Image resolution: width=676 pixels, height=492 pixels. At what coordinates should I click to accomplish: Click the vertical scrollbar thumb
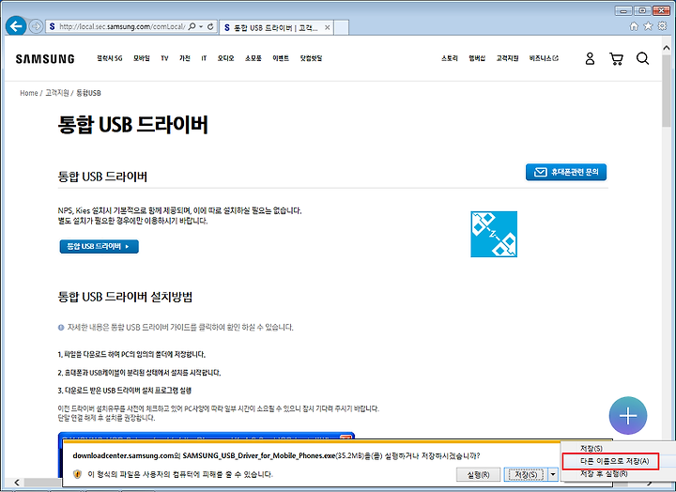(667, 90)
